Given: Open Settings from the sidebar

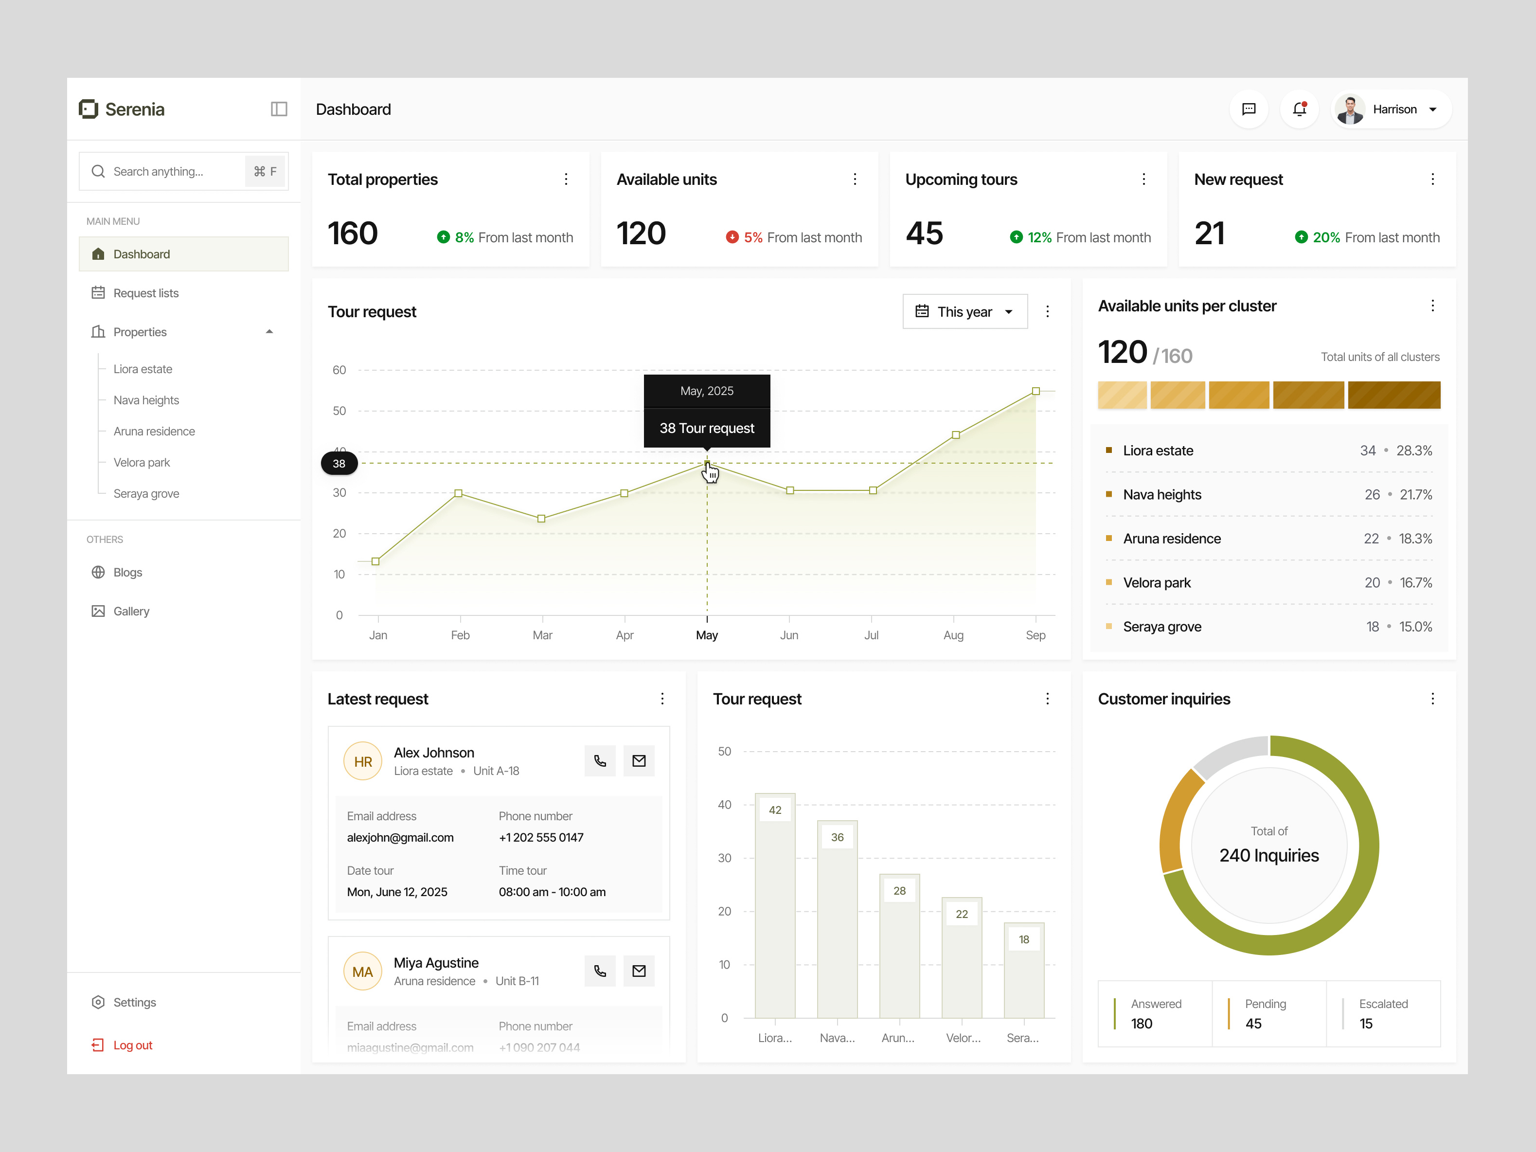Looking at the screenshot, I should [x=135, y=1002].
